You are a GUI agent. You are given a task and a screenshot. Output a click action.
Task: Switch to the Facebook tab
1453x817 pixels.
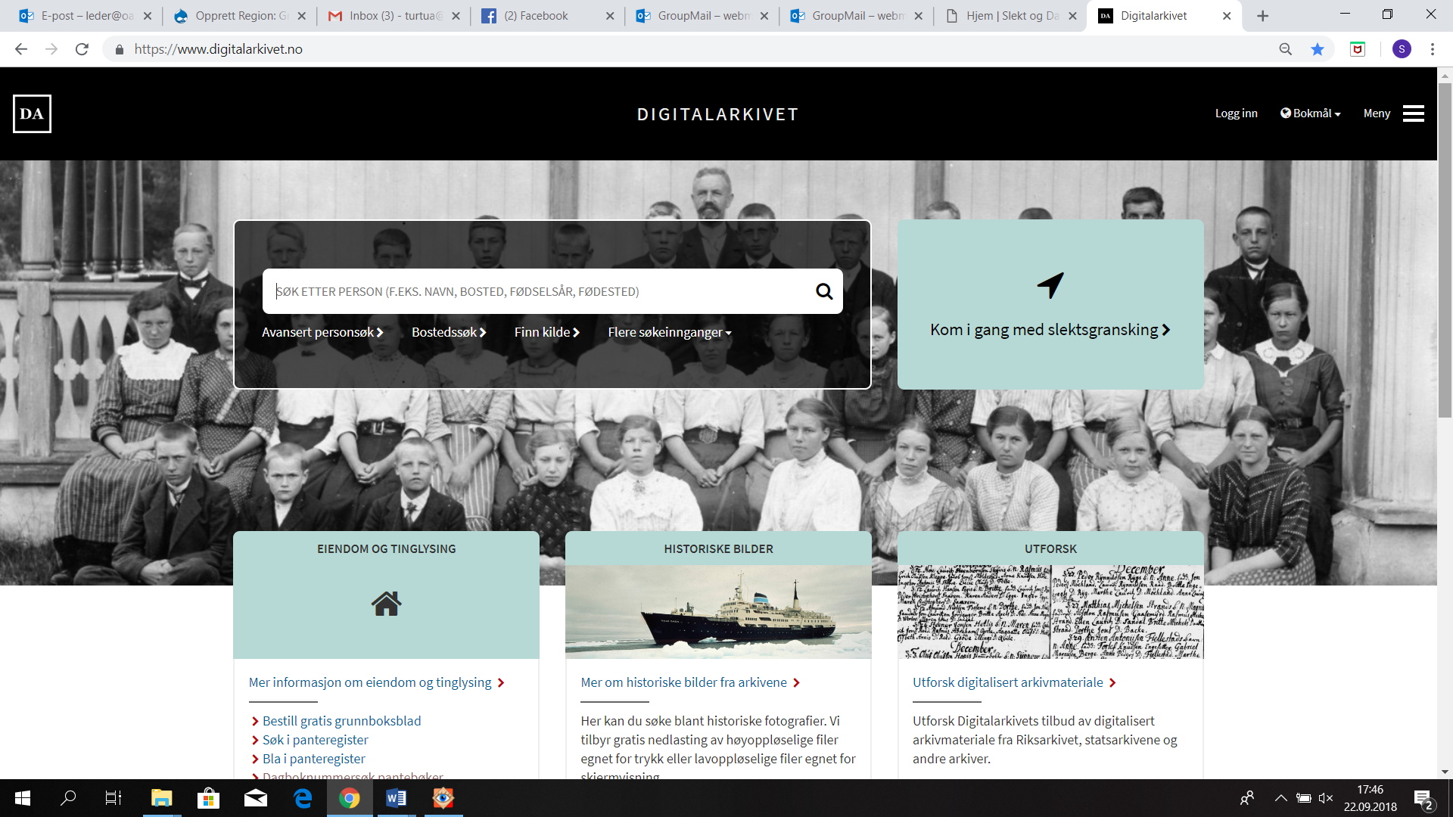tap(536, 16)
